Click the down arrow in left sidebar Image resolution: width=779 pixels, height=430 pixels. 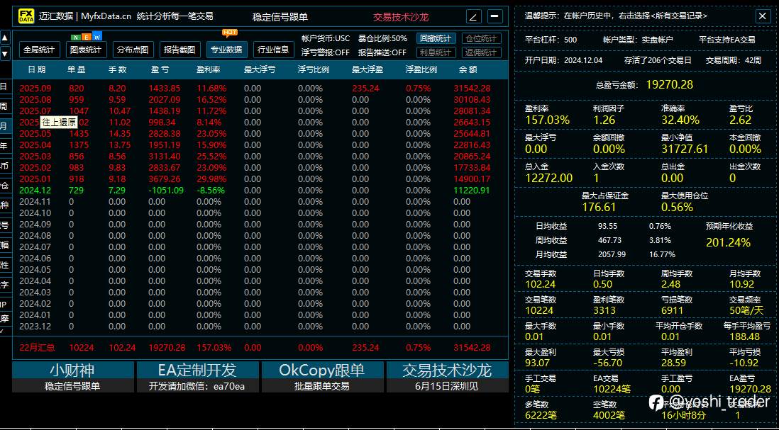pos(5,53)
